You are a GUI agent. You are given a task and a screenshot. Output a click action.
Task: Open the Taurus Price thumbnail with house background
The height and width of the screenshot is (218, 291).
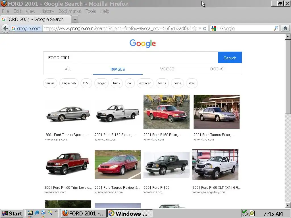pos(216,112)
